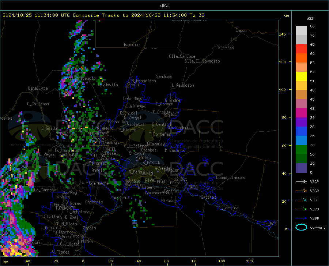Click the legend value '65'

(x=312, y=45)
